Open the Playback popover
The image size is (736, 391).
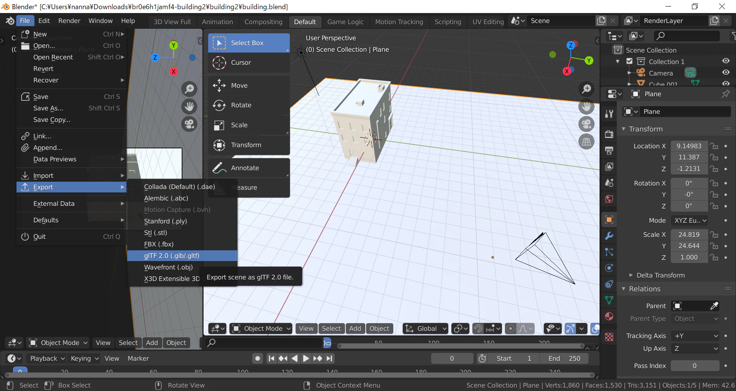click(x=47, y=358)
